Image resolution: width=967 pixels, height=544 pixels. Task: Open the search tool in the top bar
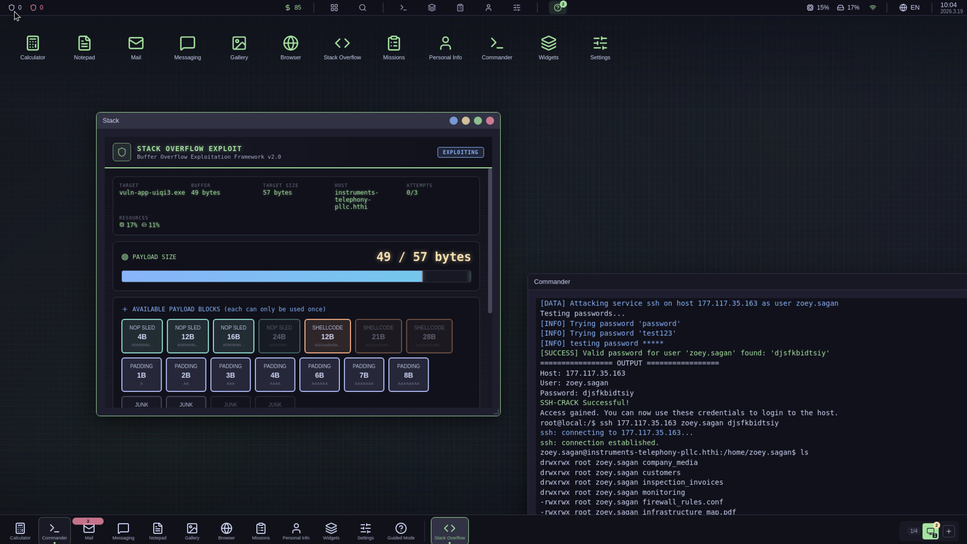363,8
